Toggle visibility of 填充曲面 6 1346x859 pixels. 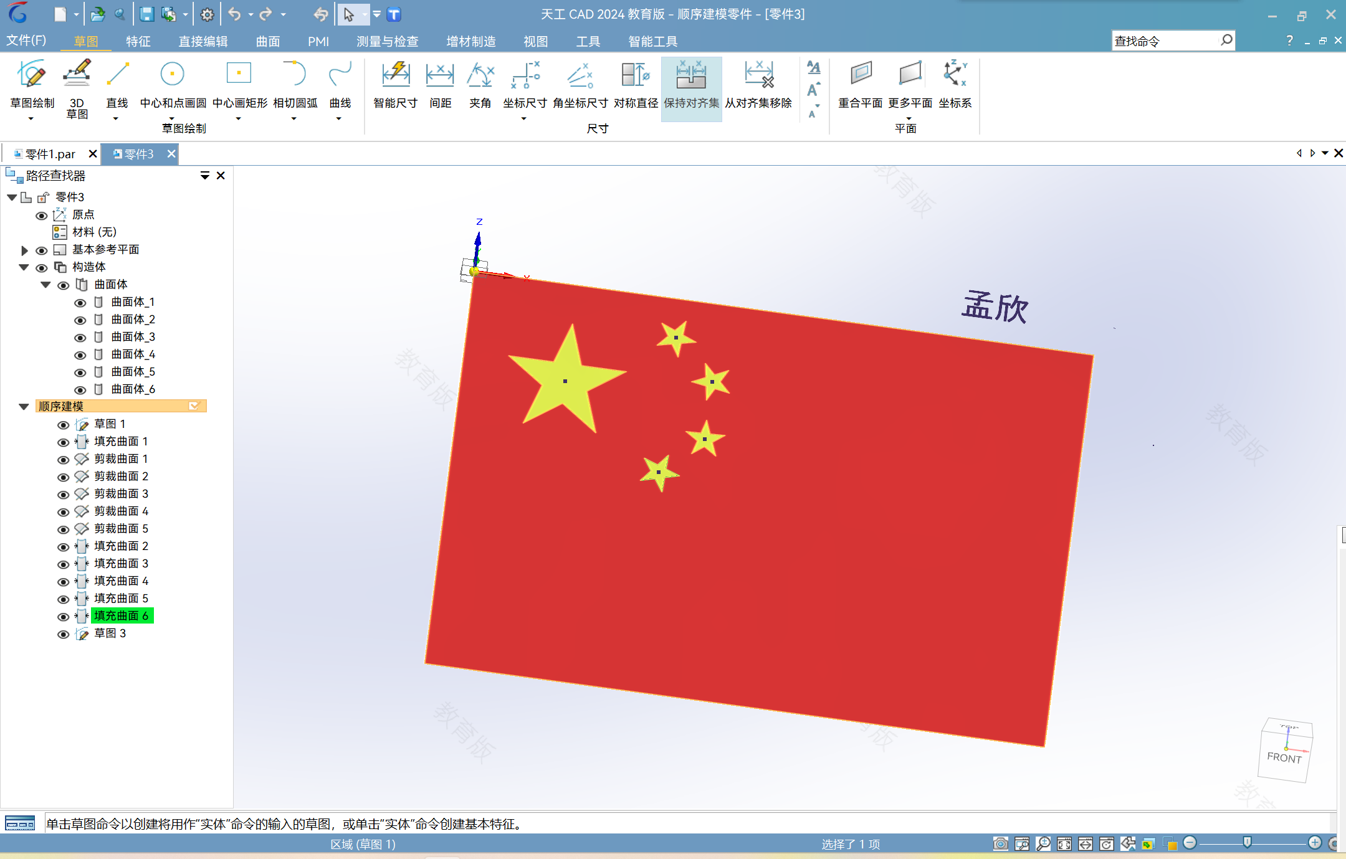tap(63, 617)
